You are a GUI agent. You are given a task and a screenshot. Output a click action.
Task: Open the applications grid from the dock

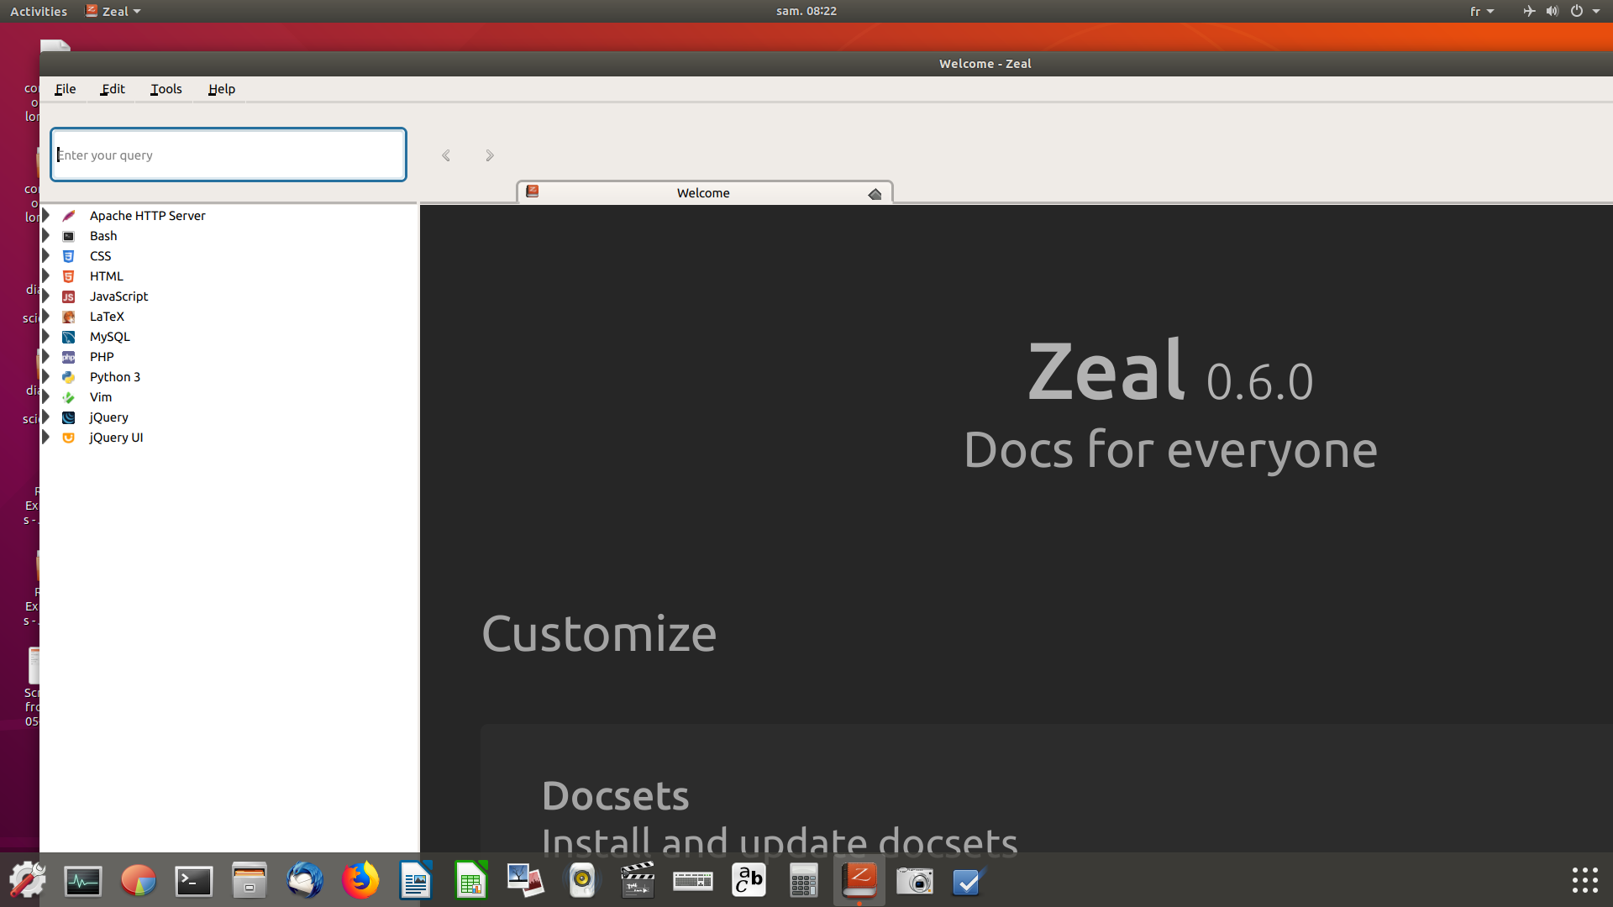(1583, 881)
